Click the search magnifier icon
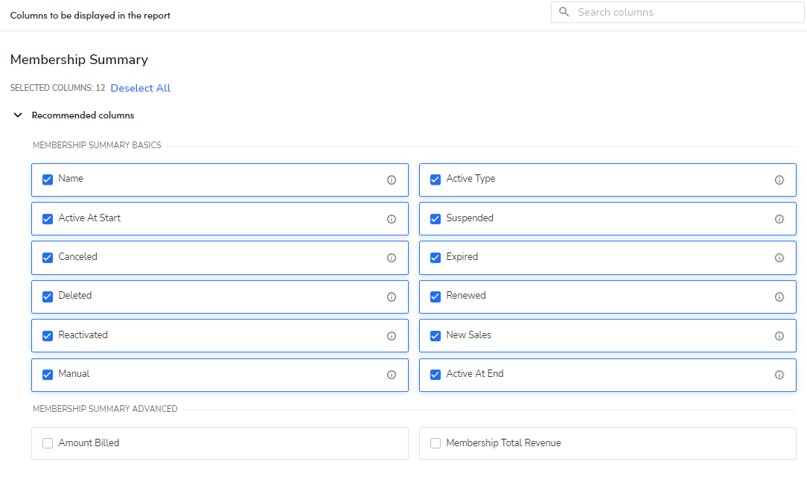The width and height of the screenshot is (807, 479). [x=564, y=12]
